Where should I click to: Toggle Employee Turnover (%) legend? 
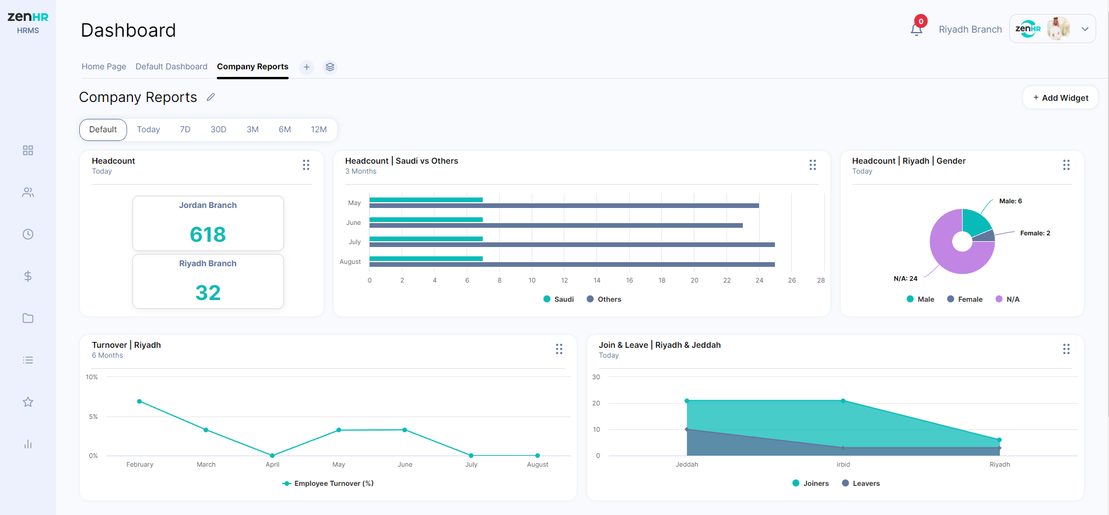tap(328, 484)
